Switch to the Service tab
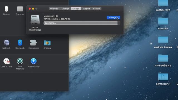The image size is (178, 100). (x=97, y=9)
